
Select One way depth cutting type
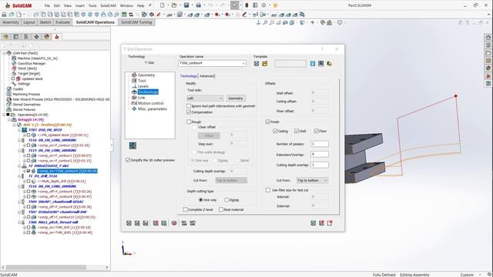point(200,200)
